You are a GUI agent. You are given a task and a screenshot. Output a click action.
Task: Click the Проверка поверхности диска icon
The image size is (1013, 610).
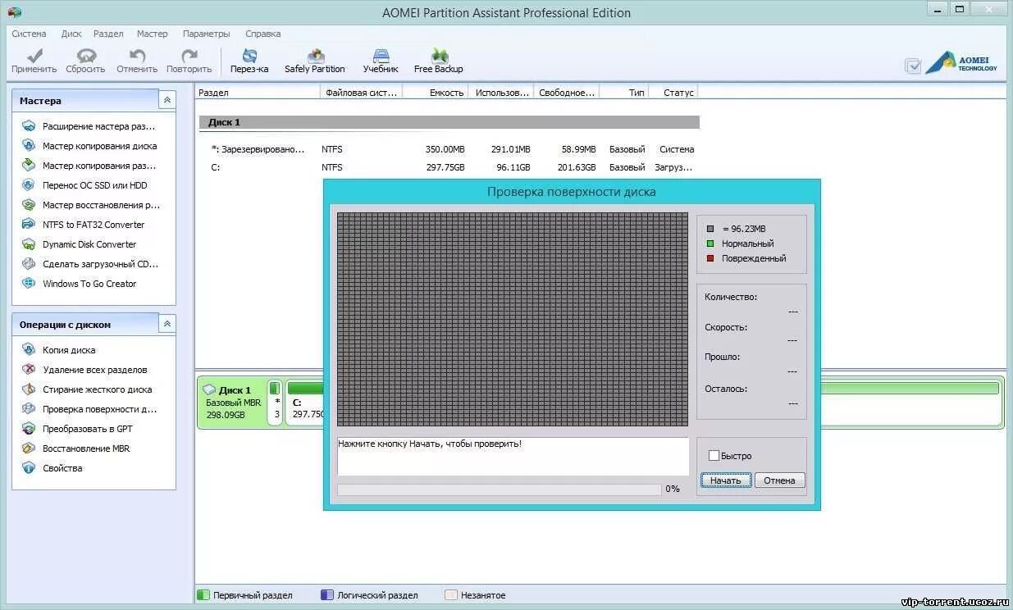pyautogui.click(x=29, y=409)
